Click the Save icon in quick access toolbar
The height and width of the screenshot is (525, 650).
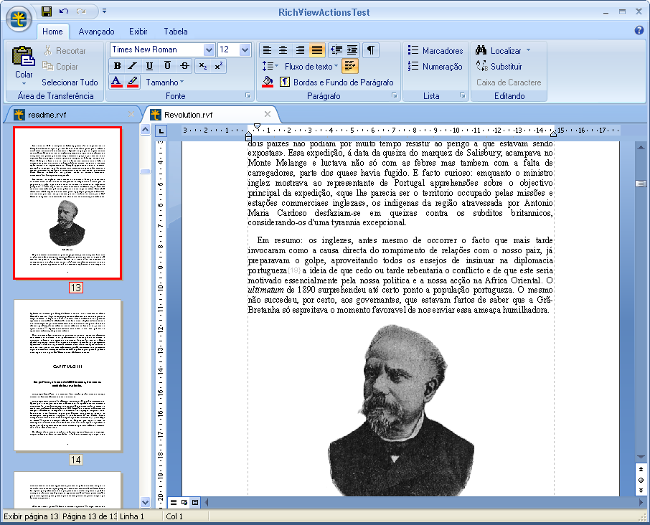point(47,11)
